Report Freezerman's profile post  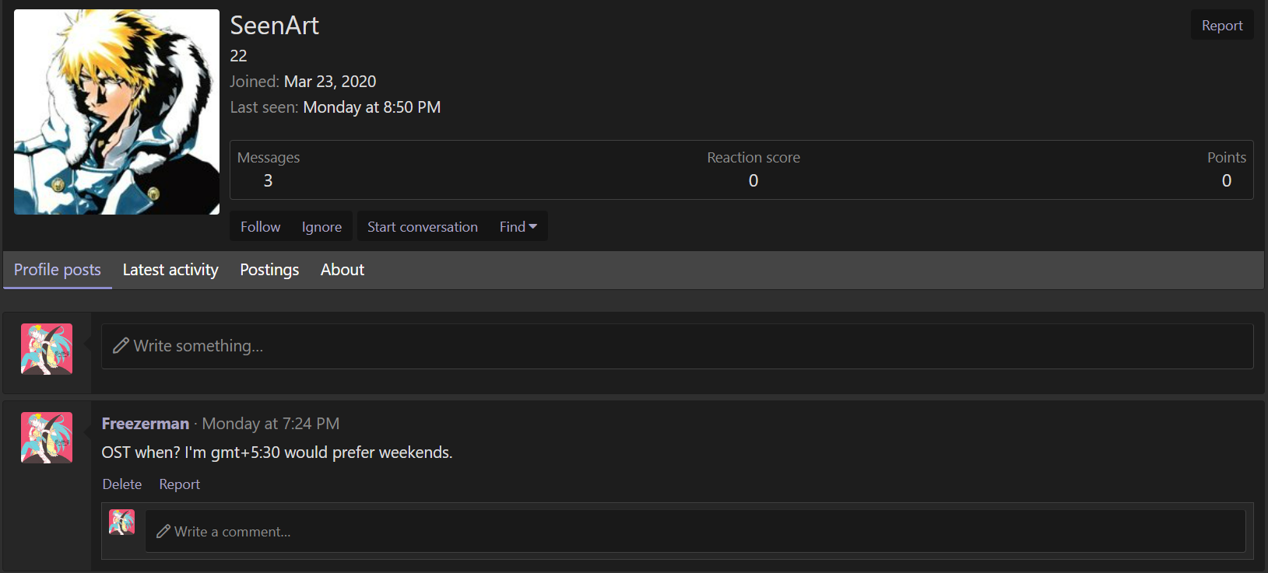tap(180, 484)
